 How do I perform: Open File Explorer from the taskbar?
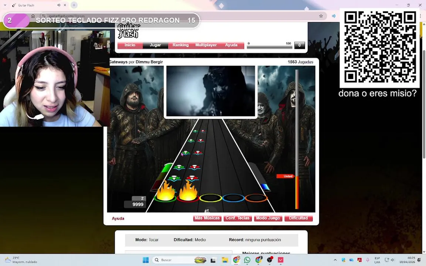pyautogui.click(x=225, y=260)
